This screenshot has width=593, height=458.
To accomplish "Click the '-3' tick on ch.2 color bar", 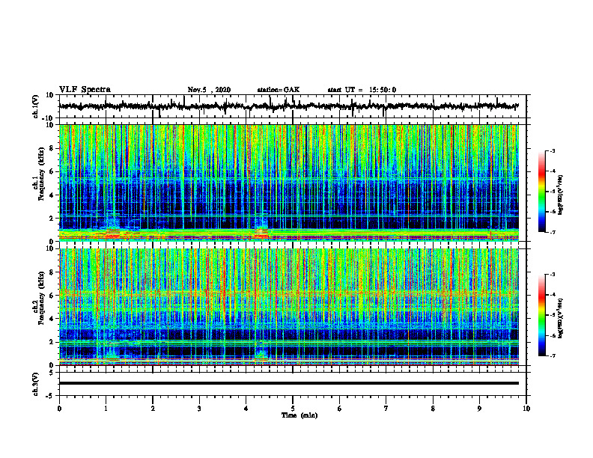I will click(553, 275).
